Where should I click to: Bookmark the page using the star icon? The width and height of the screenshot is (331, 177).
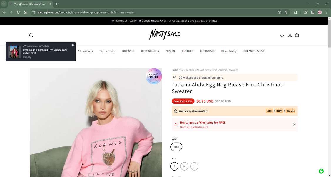click(x=285, y=12)
